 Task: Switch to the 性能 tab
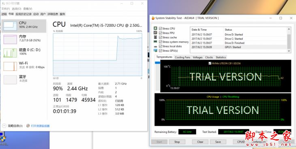click(11, 14)
